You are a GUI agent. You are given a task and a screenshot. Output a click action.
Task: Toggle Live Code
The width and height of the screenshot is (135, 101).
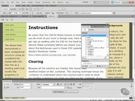pos(25,13)
